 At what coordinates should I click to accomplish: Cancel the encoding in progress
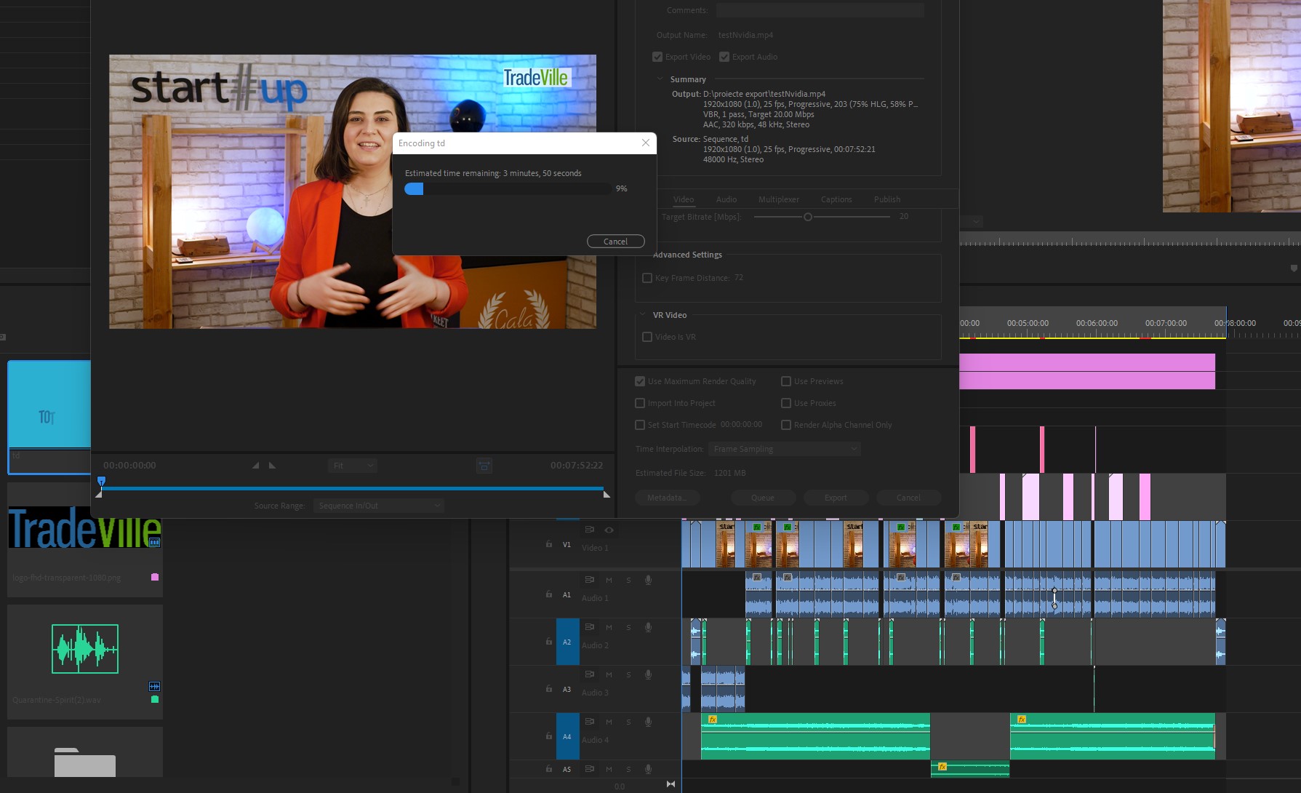point(615,242)
